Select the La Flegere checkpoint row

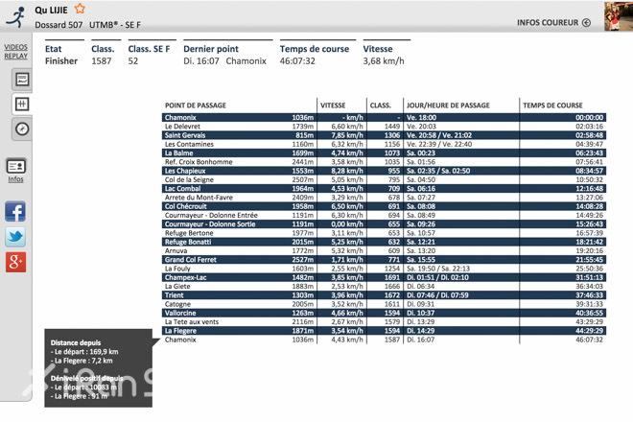384,331
